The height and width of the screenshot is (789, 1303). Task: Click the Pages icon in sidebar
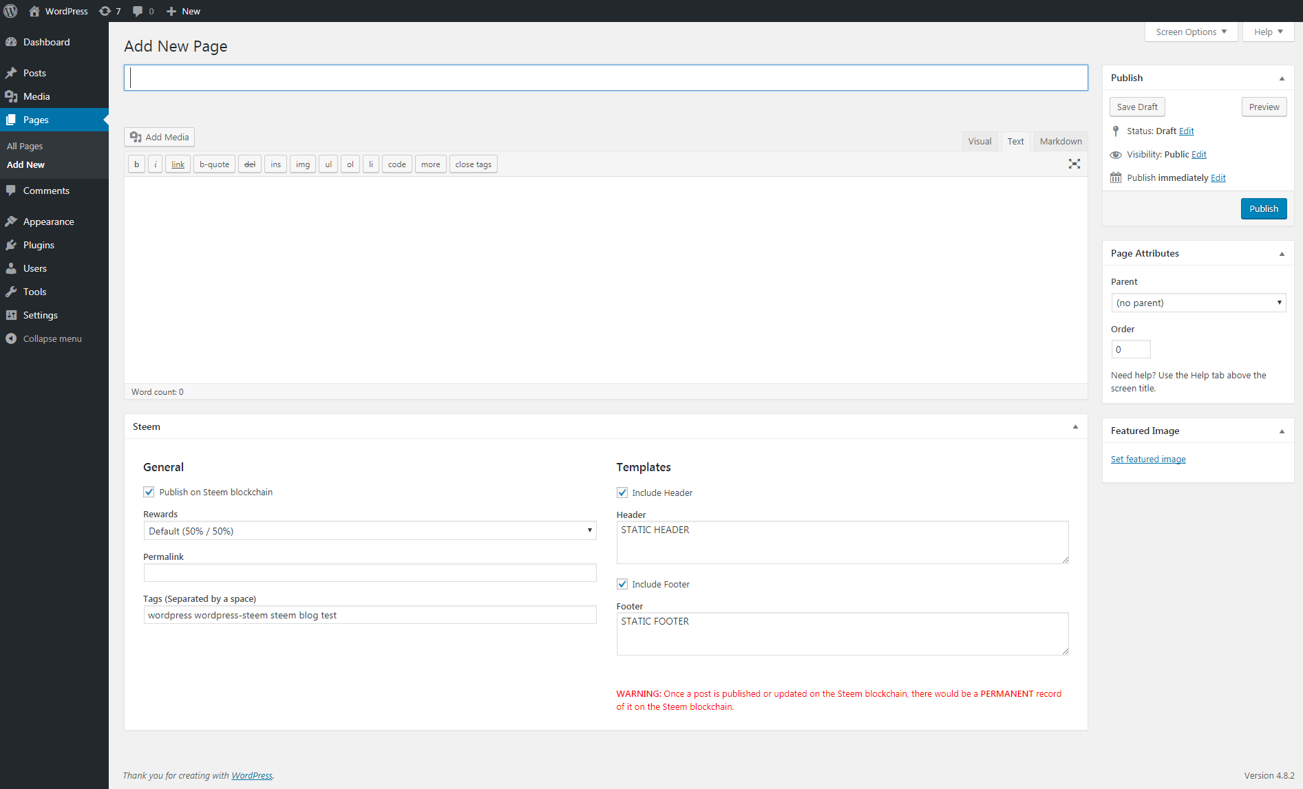[x=11, y=120]
